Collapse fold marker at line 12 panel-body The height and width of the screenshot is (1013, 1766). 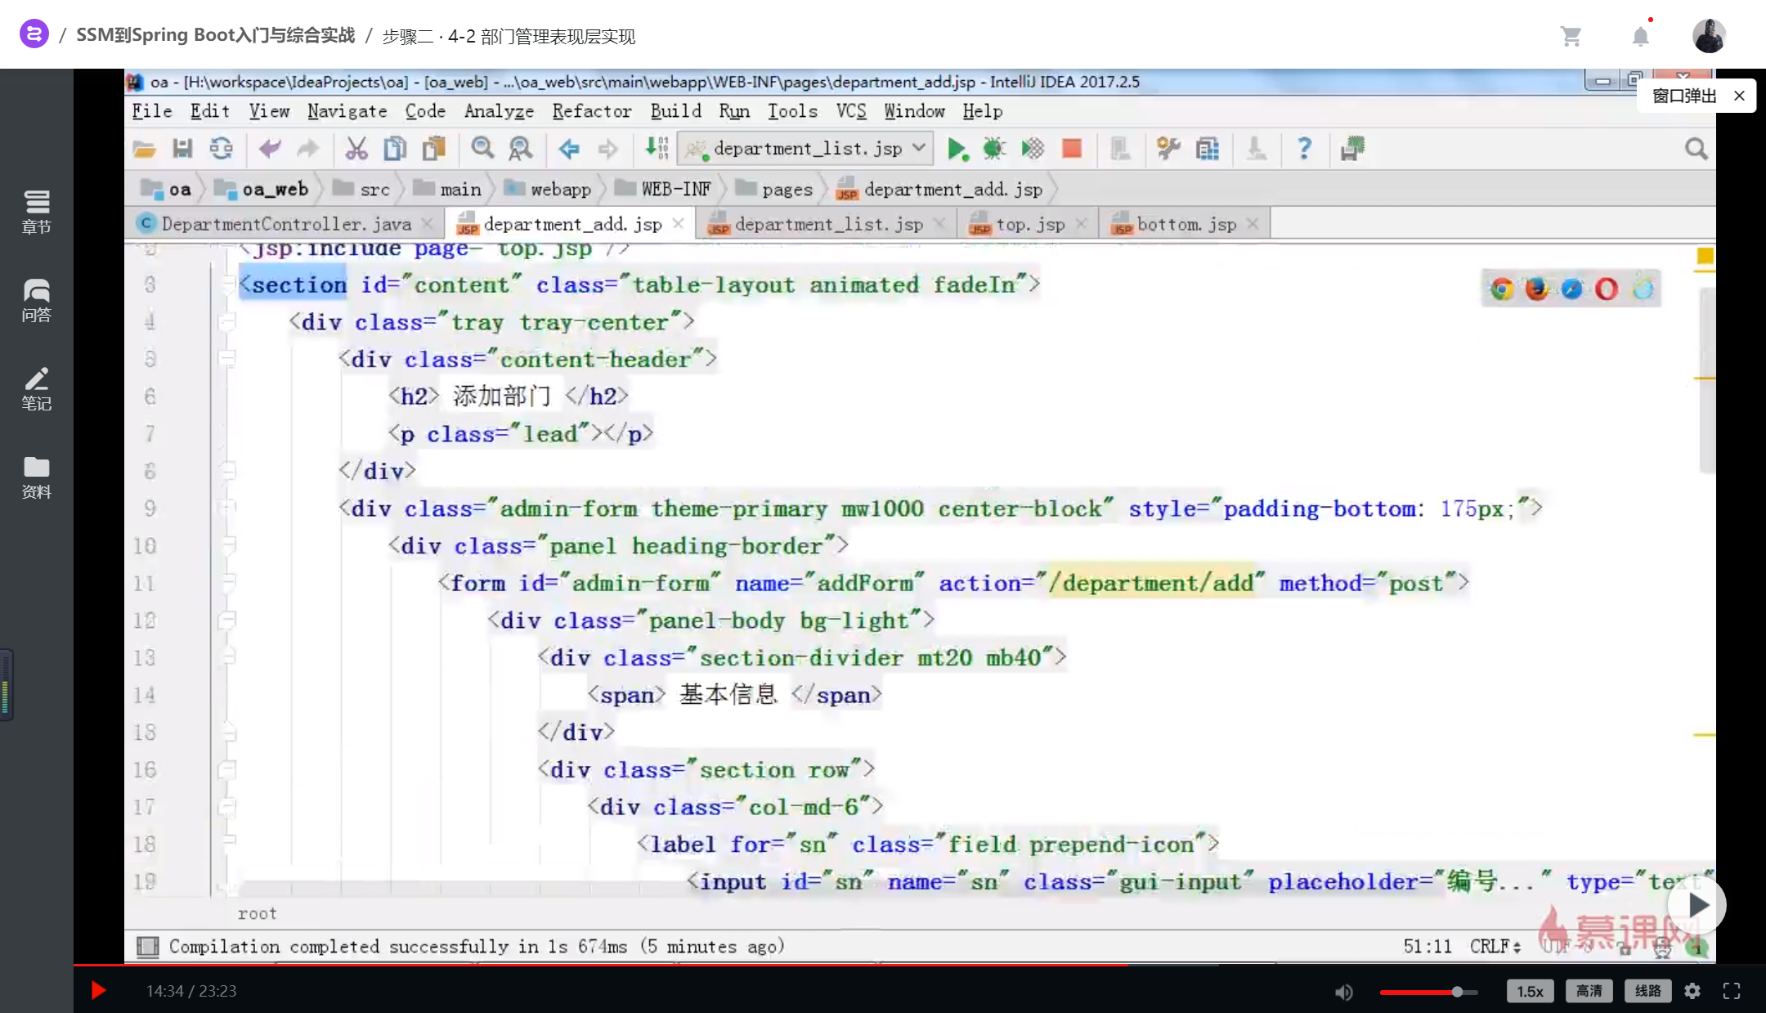[227, 621]
